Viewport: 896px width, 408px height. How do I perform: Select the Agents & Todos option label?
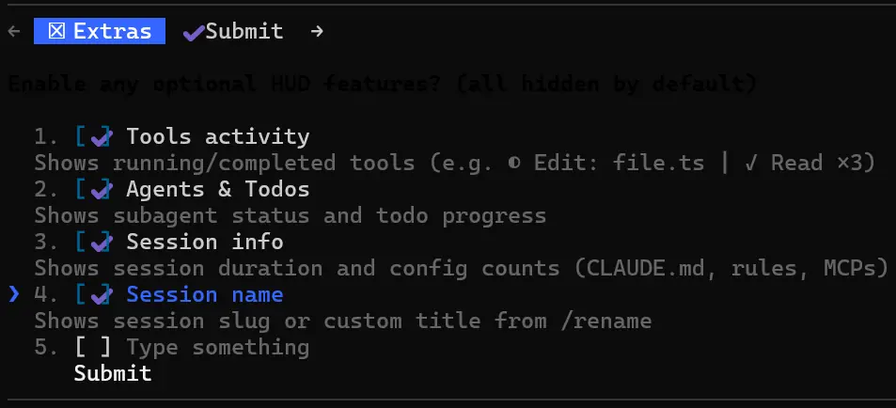pyautogui.click(x=217, y=190)
